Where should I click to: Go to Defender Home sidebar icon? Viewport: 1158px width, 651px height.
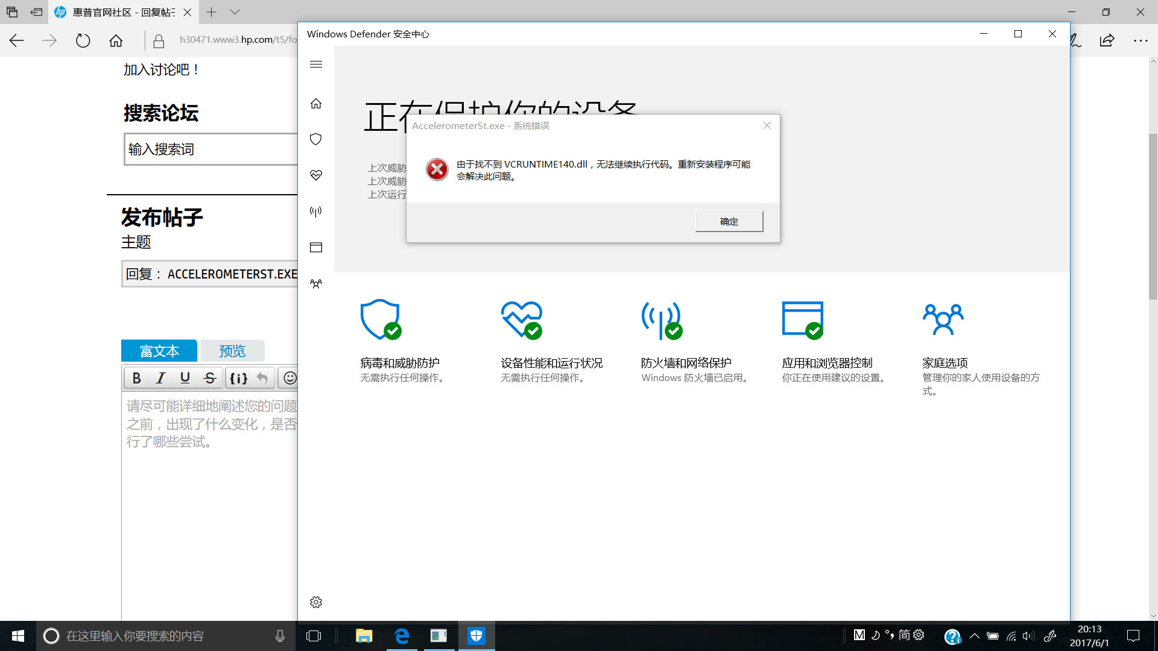click(x=316, y=104)
